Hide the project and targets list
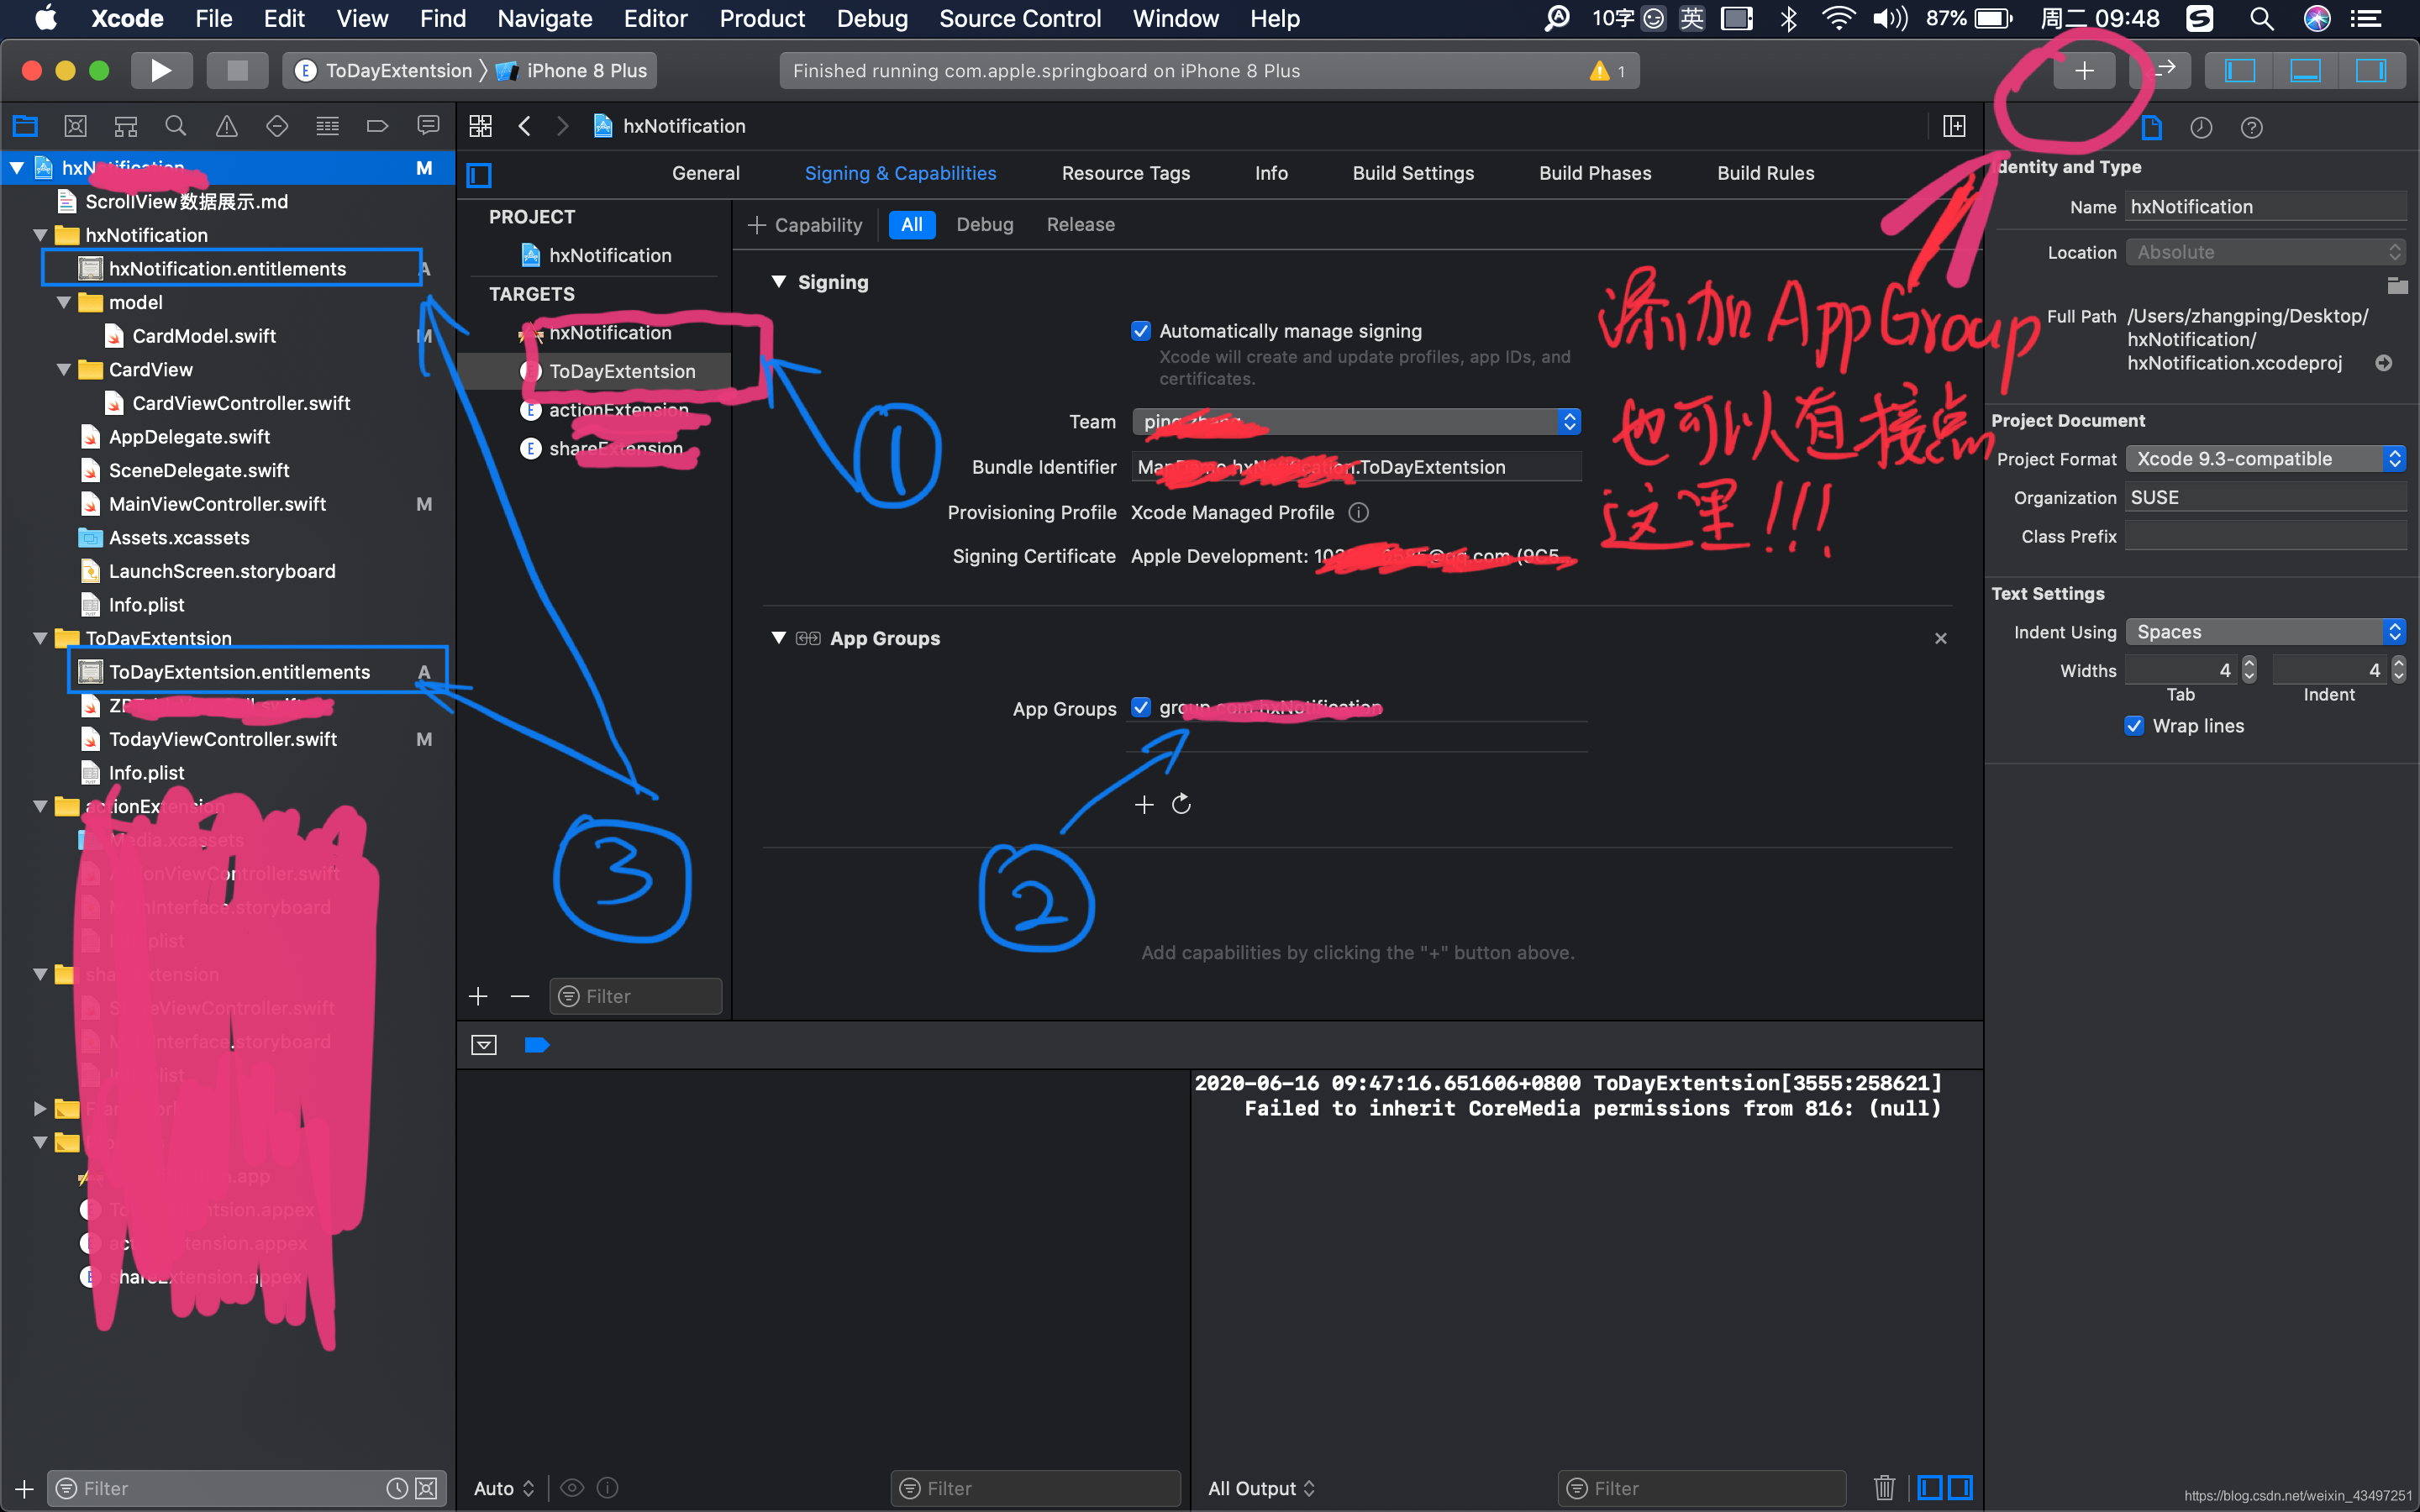The height and width of the screenshot is (1512, 2420). (x=480, y=175)
